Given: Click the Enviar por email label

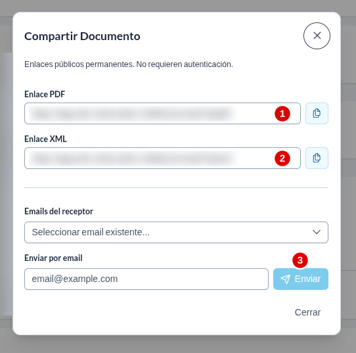Looking at the screenshot, I should pyautogui.click(x=53, y=258).
